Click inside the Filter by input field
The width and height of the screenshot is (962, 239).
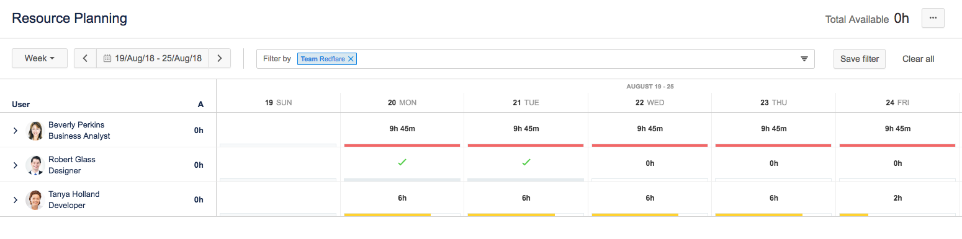[577, 59]
